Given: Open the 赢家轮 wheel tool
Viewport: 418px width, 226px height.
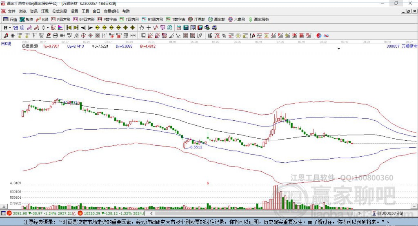Looking at the screenshot, I should point(217,20).
